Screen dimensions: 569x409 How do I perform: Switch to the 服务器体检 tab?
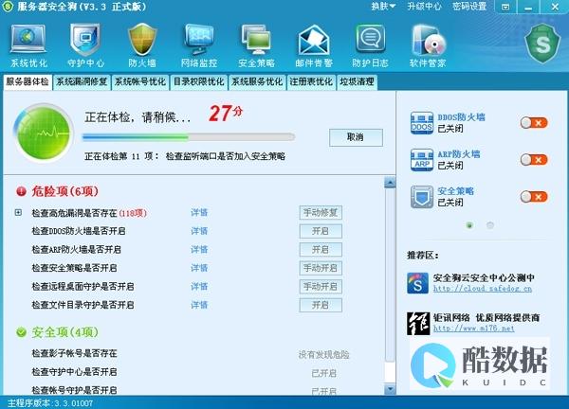(x=28, y=81)
